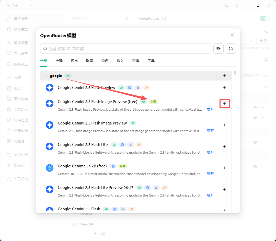Open 常规设置 in the sidebar

tap(21, 43)
